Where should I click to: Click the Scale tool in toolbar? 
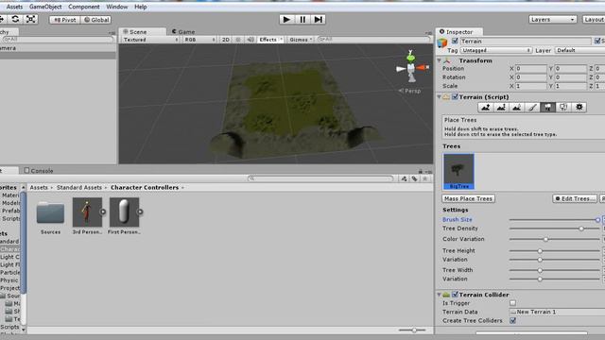[31, 19]
